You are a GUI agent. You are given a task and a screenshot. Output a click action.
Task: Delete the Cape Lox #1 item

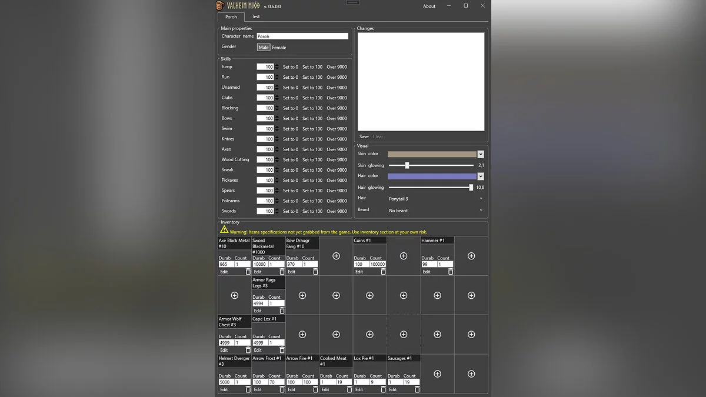[282, 350]
